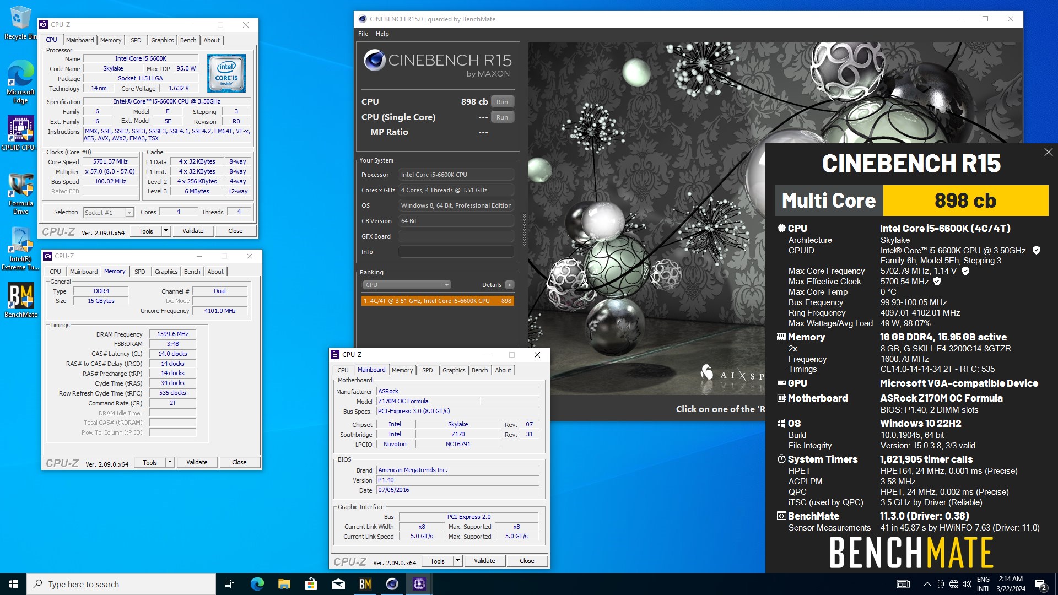Open CPUID CPU-Z desktop shortcut
This screenshot has width=1058, height=595.
point(20,133)
